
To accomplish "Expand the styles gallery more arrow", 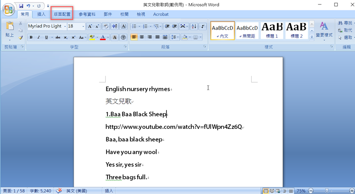I will 312,37.
